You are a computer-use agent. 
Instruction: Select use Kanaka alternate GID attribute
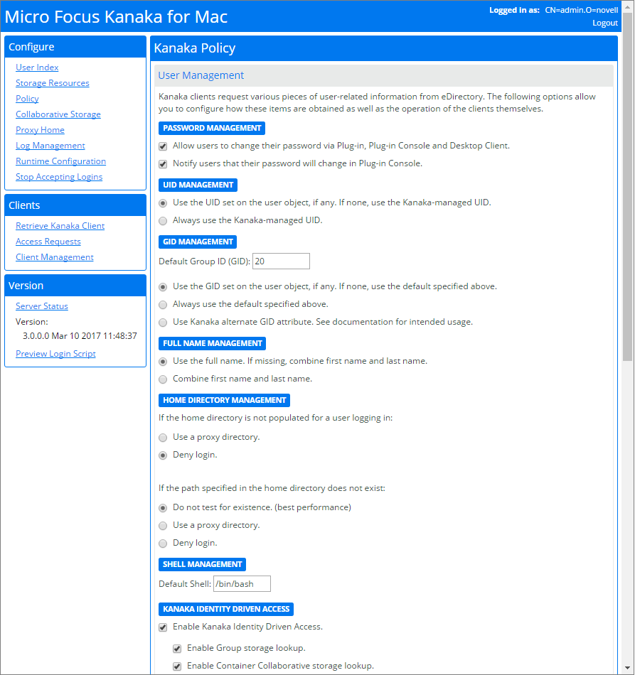click(163, 323)
